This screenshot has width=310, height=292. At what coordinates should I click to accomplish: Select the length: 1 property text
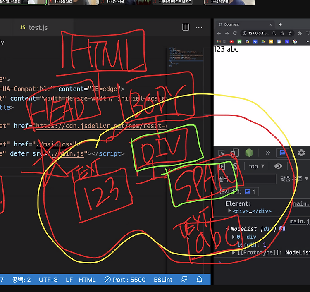coord(252,245)
